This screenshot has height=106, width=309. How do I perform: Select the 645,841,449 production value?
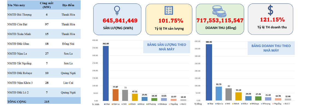(x=120, y=21)
